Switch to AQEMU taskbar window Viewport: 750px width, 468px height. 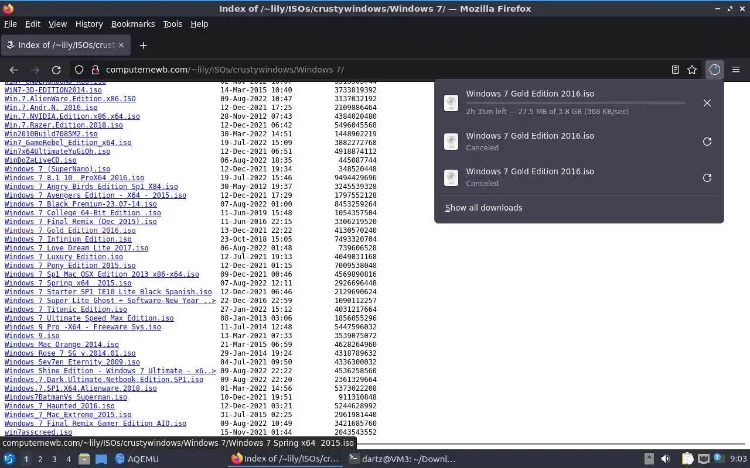137,459
